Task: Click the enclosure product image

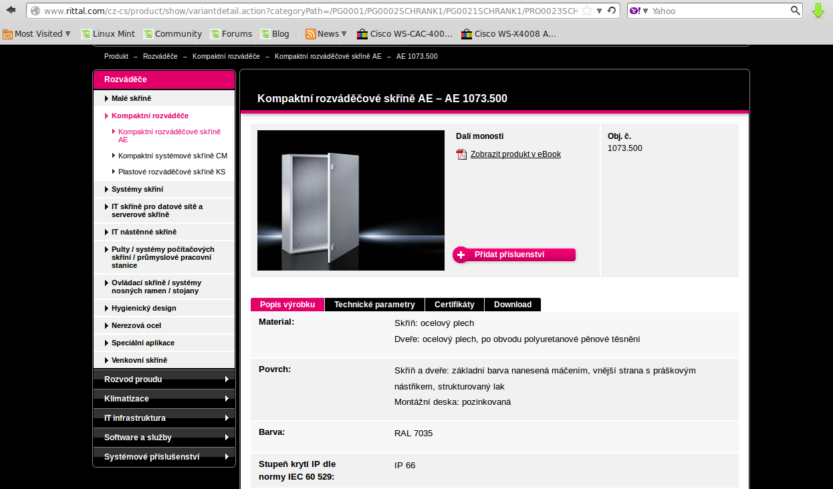Action: coord(350,200)
